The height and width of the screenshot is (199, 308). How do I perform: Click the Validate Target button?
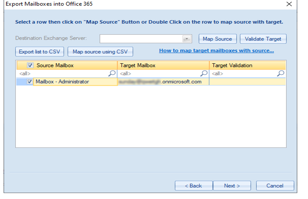click(263, 39)
